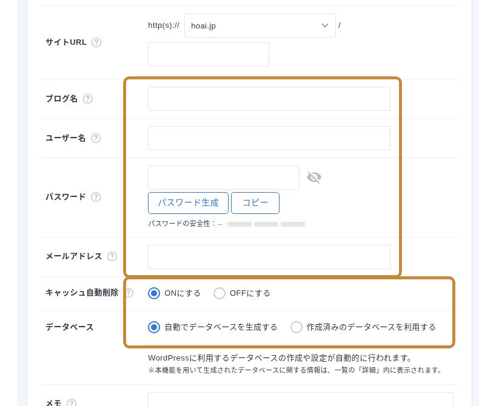Viewport: 479px width, 406px height.
Task: Focus the パスワード input field
Action: coord(224,178)
